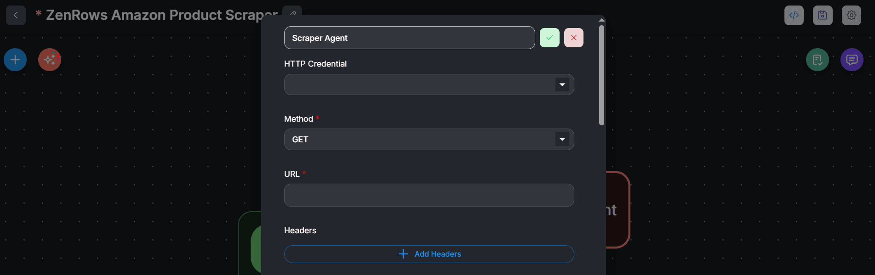Image resolution: width=875 pixels, height=275 pixels.
Task: Open the green checklist icon
Action: coord(818,60)
